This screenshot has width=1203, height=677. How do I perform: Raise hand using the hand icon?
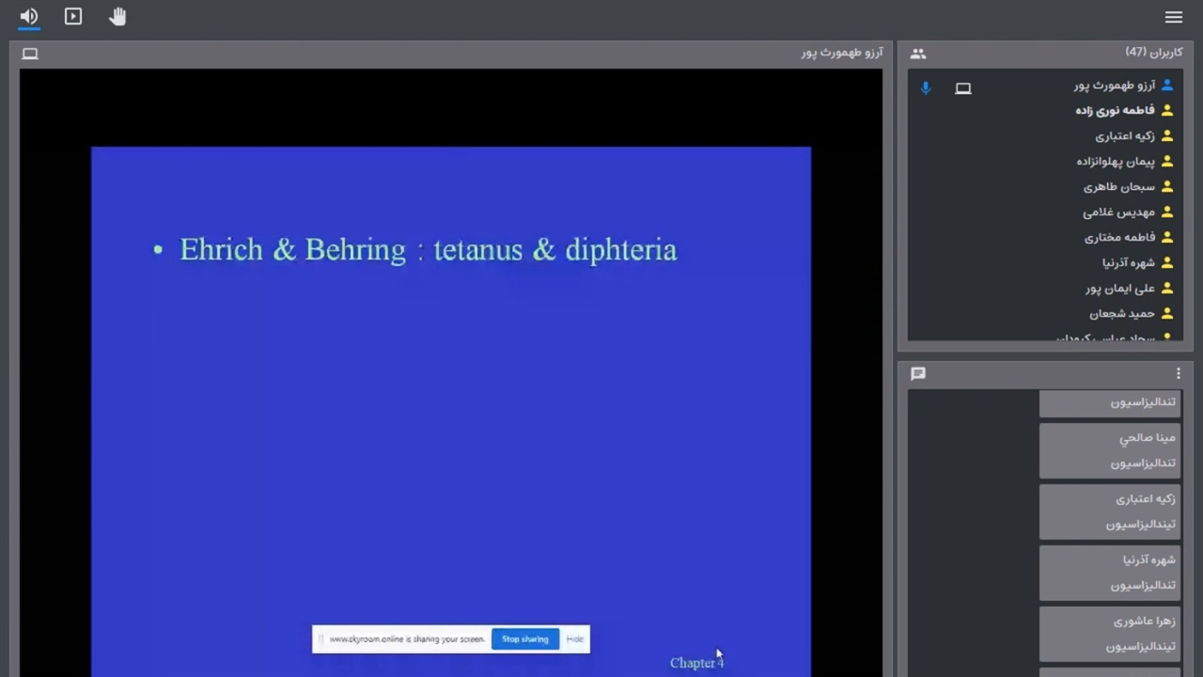pos(117,17)
